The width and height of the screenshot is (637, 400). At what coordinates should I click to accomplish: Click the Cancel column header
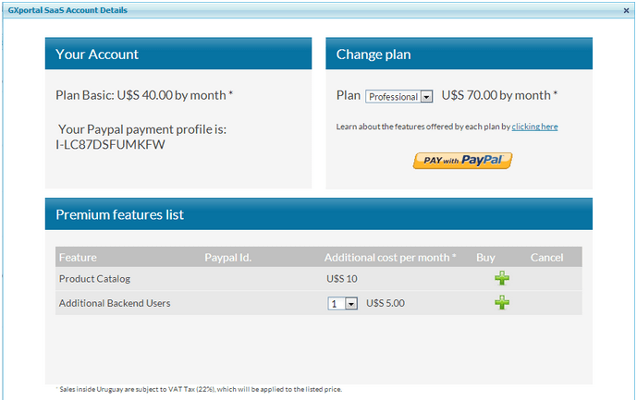point(546,258)
